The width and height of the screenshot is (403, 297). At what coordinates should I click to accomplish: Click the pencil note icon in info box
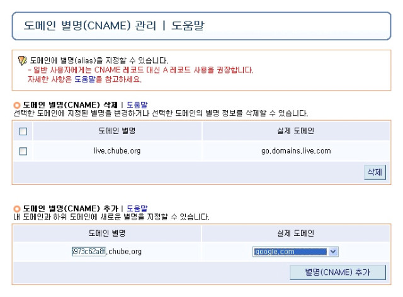pyautogui.click(x=23, y=60)
